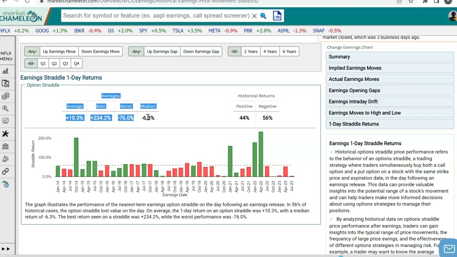Viewport: 457px width, 257px height.
Task: Click the NFLX MENU label
Action: pyautogui.click(x=6, y=56)
